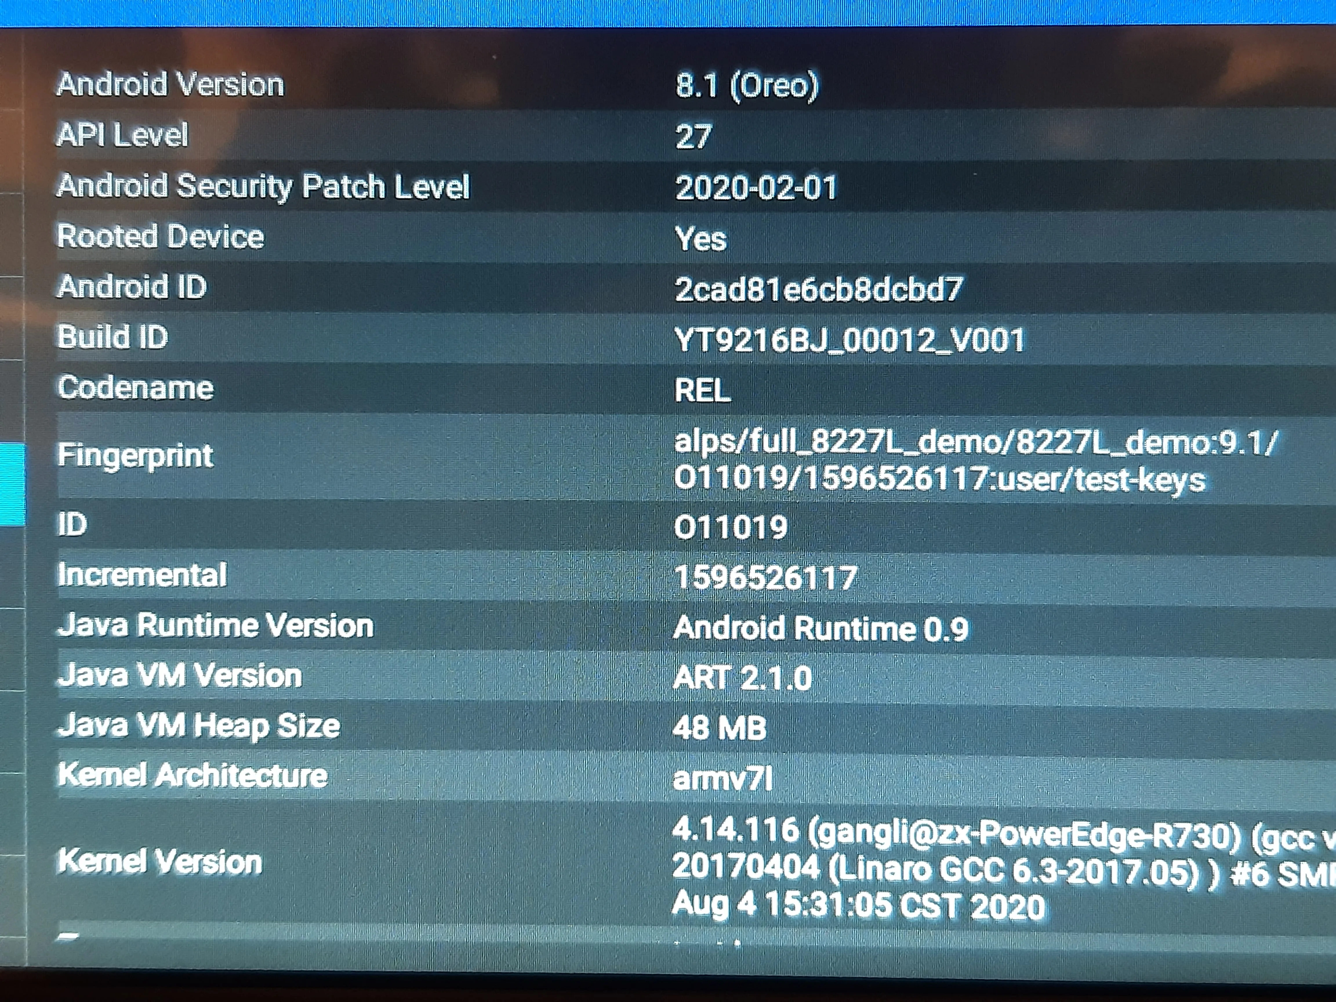
Task: Select the Rooted Device row
Action: [x=161, y=236]
